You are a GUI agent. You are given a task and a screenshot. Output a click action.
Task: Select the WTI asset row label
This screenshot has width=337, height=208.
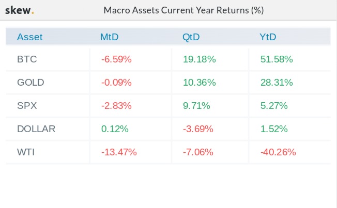point(26,152)
